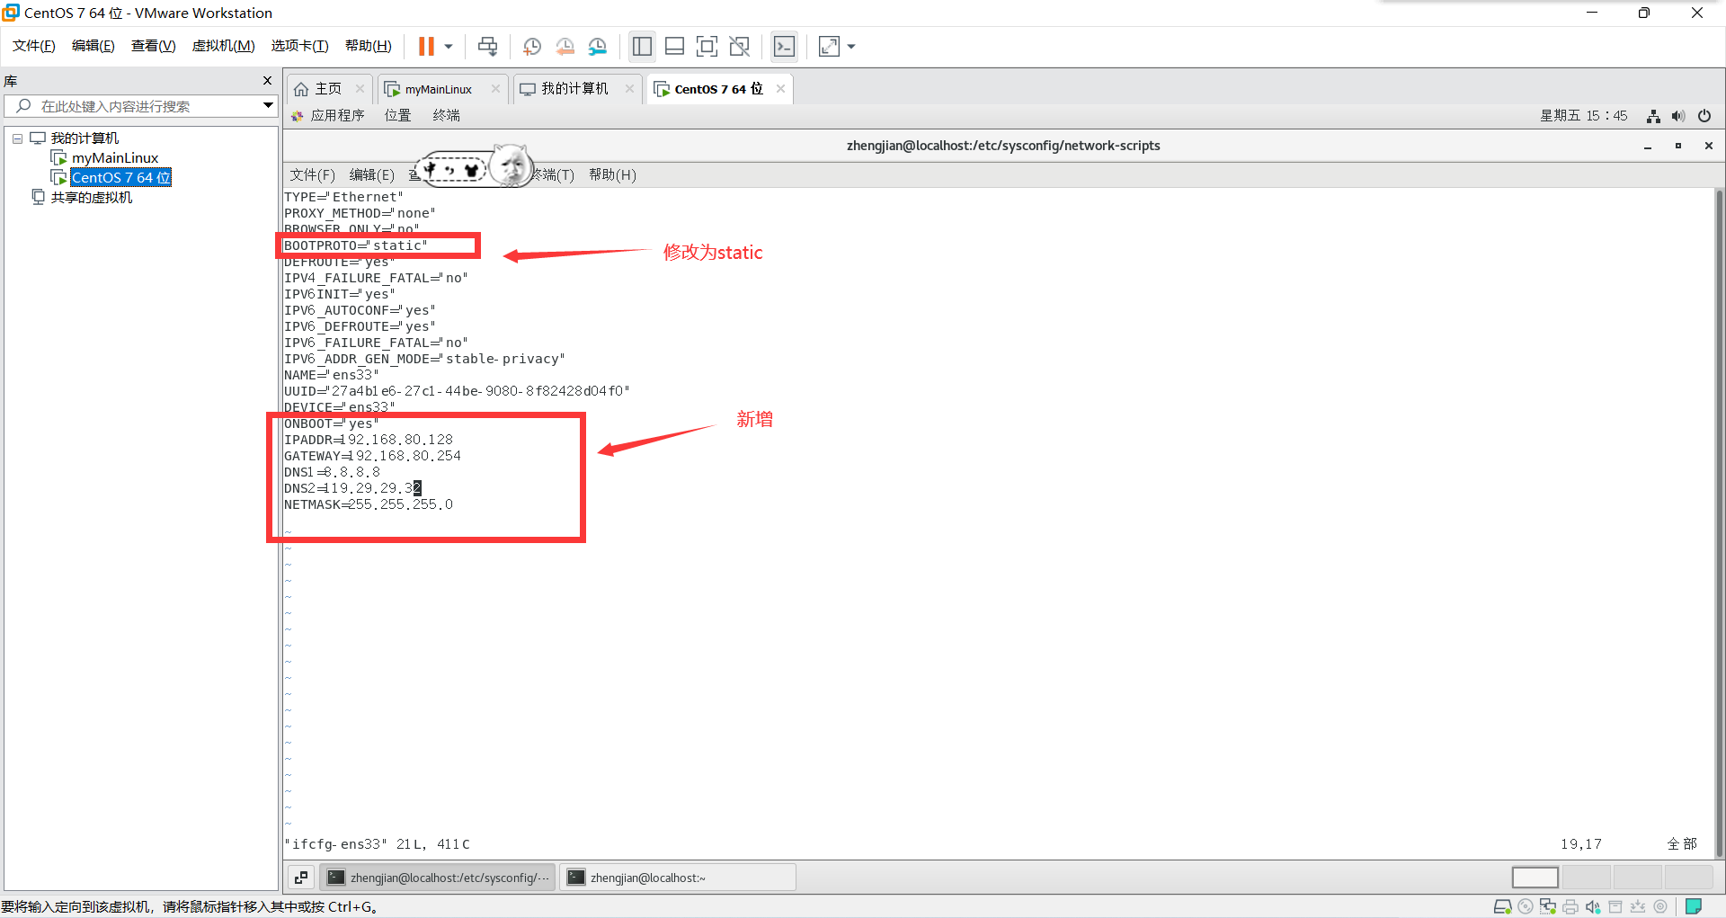
Task: Close the myMainLinux tab
Action: pyautogui.click(x=495, y=88)
